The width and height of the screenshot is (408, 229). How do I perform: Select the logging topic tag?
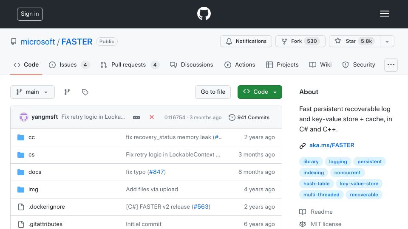click(338, 162)
